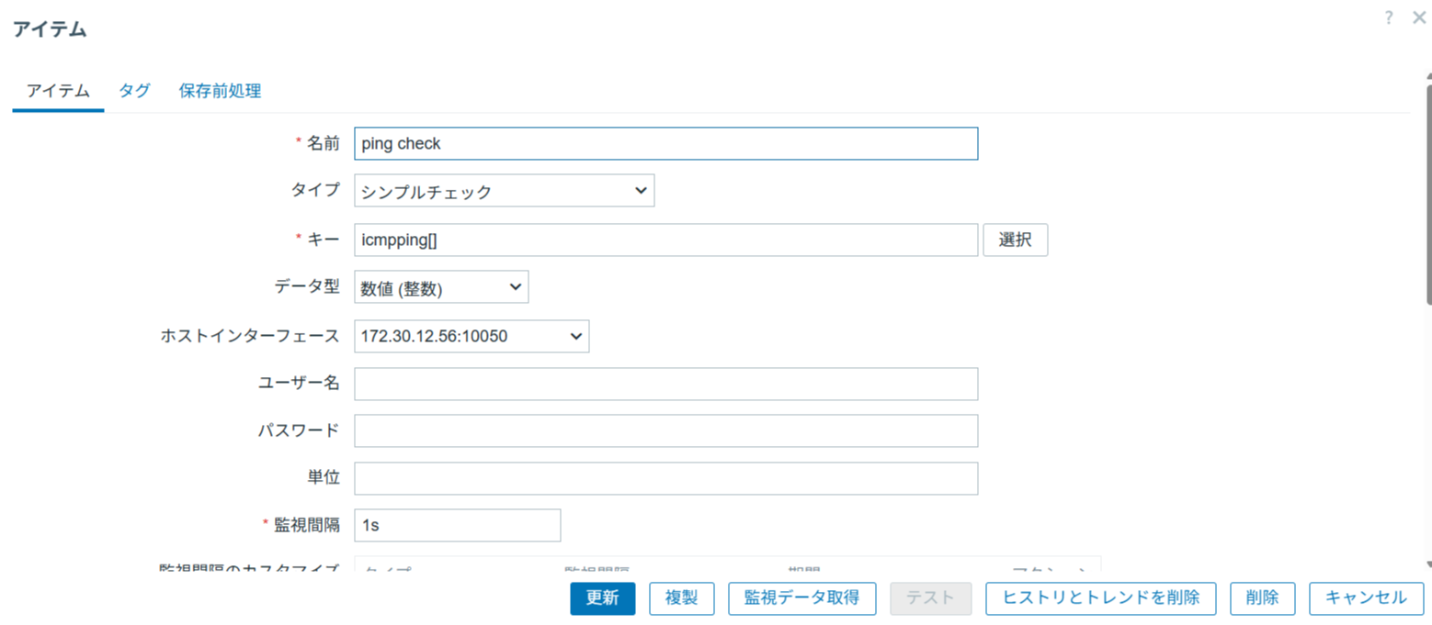The image size is (1432, 625).
Task: Switch to the タグ tab
Action: [134, 91]
